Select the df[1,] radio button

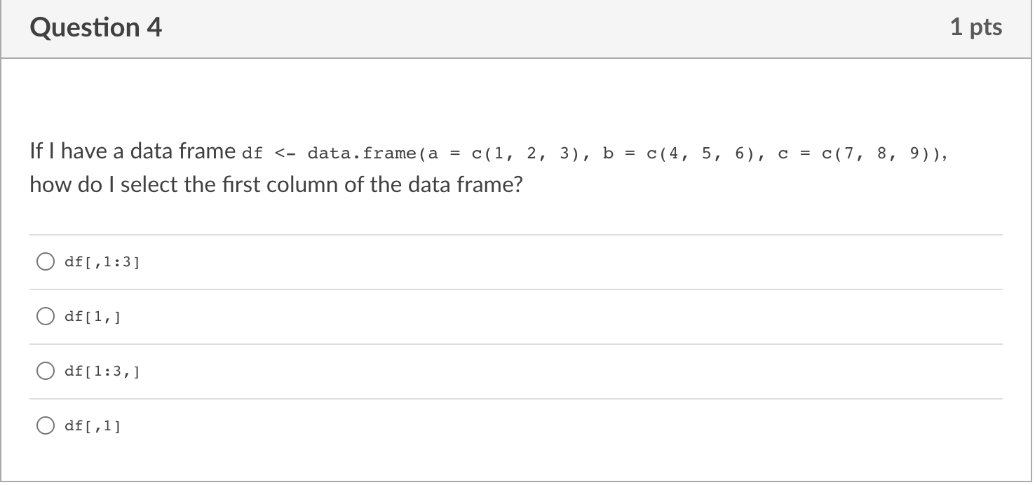pyautogui.click(x=46, y=317)
